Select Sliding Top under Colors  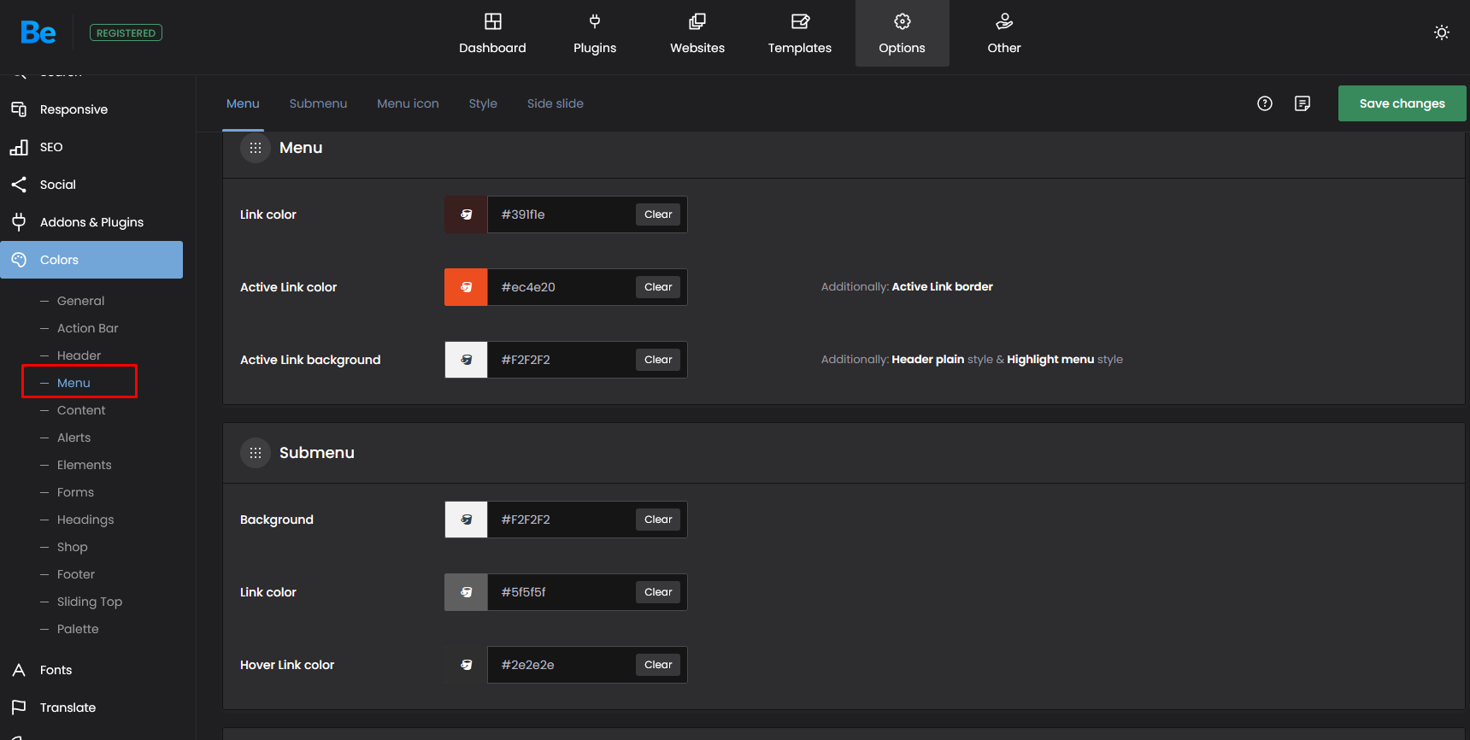(89, 602)
